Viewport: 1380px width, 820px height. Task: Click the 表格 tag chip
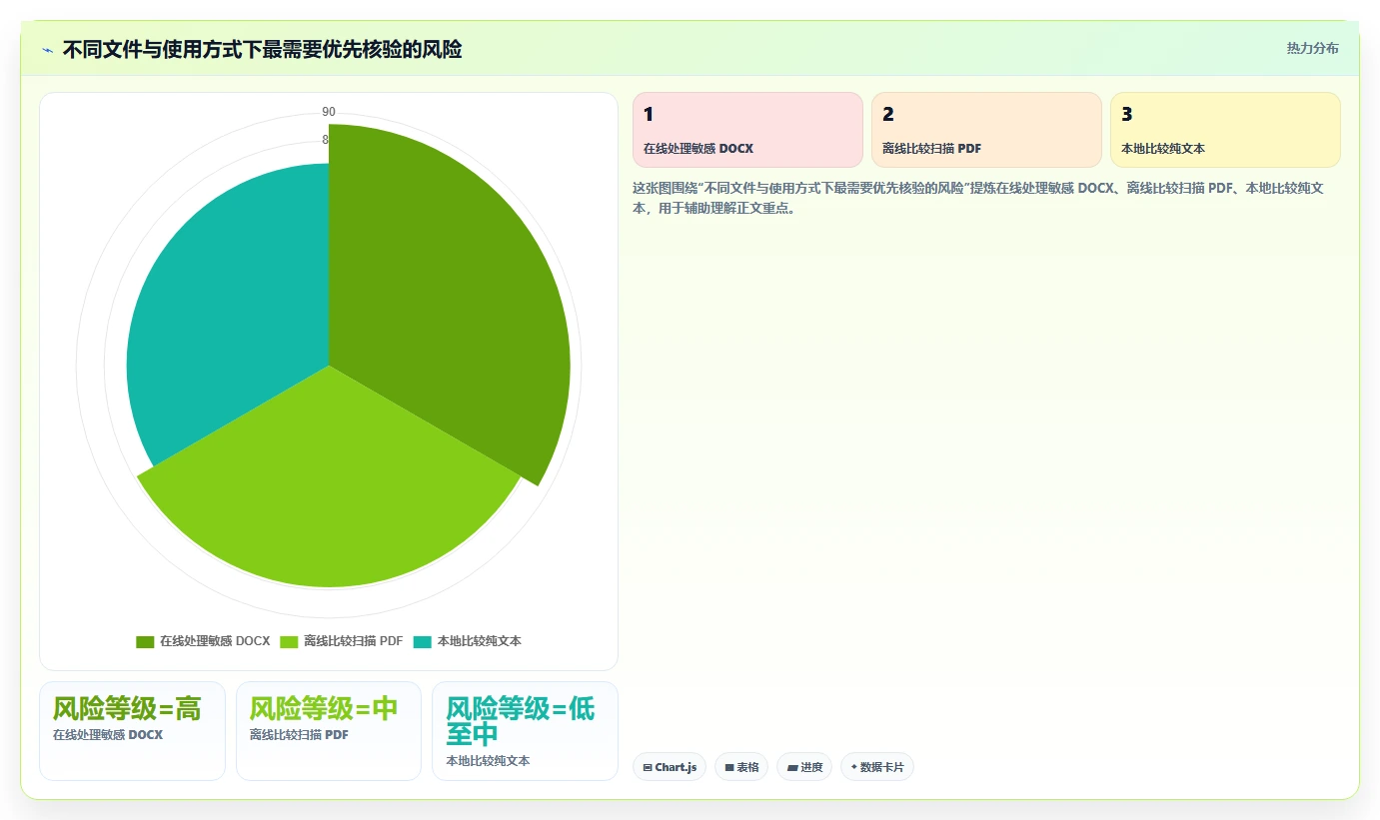(741, 767)
